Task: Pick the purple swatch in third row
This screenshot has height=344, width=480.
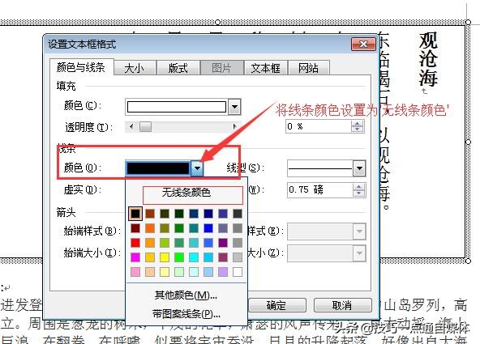Action: (x=223, y=243)
